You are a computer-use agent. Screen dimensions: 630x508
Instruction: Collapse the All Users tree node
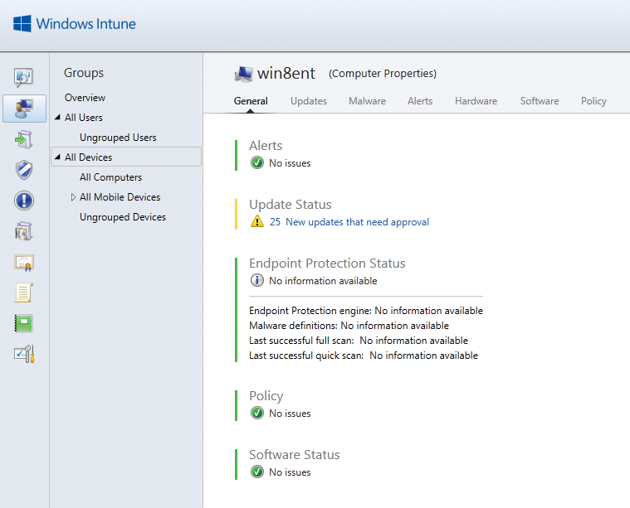[x=57, y=117]
